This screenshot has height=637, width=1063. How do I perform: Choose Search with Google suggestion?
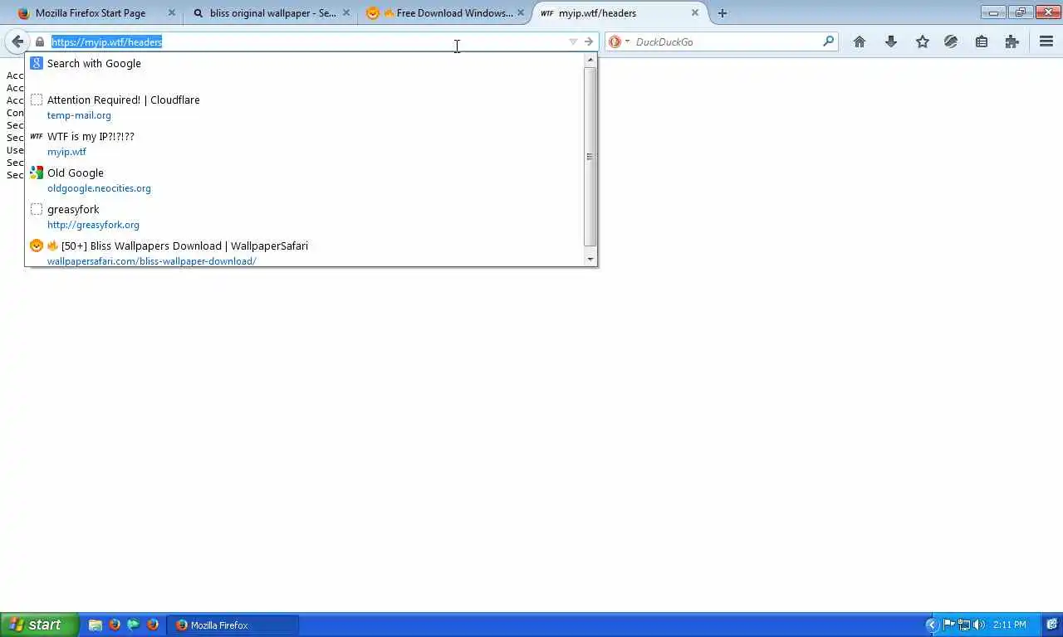305,64
